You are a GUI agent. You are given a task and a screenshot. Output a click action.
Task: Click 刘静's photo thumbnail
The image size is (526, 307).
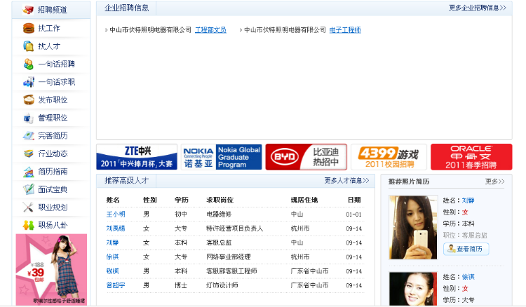[413, 227]
